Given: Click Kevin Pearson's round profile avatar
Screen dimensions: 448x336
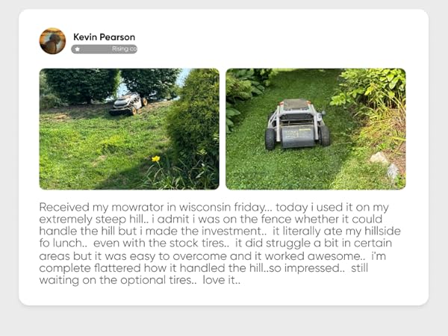Looking at the screenshot, I should (52, 41).
